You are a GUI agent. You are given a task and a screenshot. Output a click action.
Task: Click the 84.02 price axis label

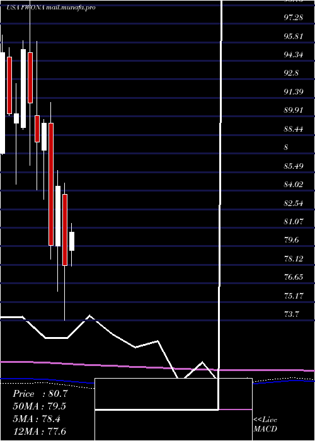pyautogui.click(x=293, y=185)
